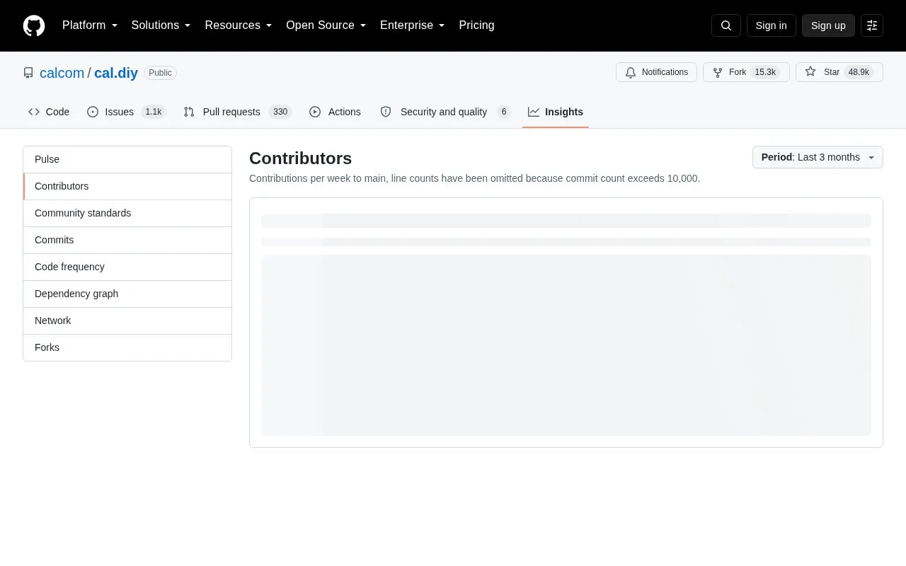Select the Insights tab
Viewport: 906px width, 566px height.
pyautogui.click(x=556, y=112)
